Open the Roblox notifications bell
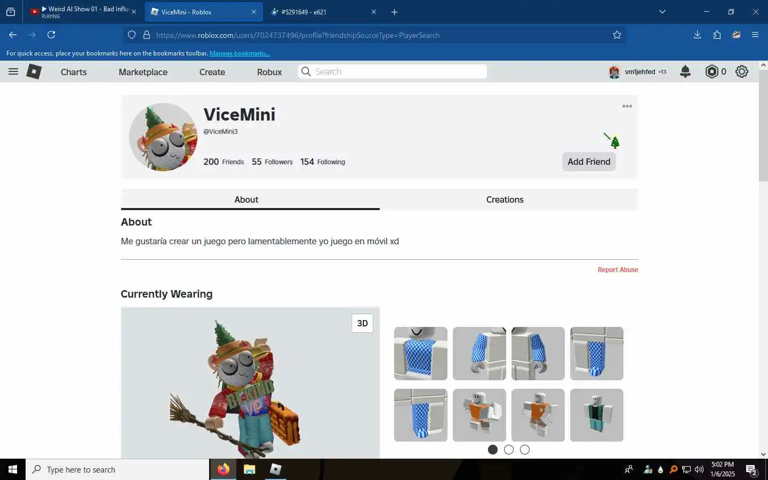The image size is (768, 480). click(685, 71)
